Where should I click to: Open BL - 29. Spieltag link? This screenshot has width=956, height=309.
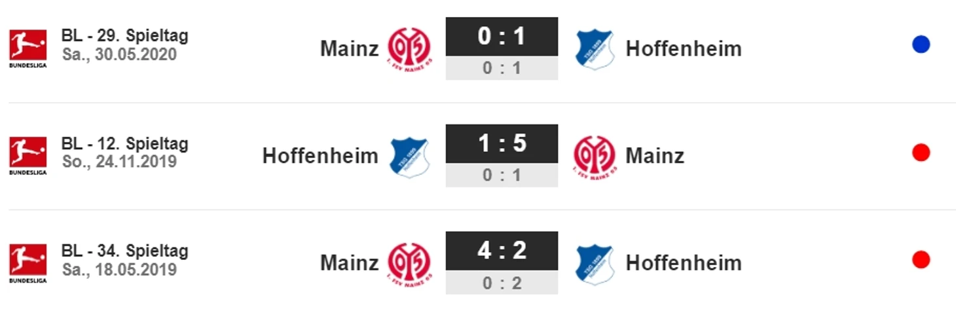124,35
